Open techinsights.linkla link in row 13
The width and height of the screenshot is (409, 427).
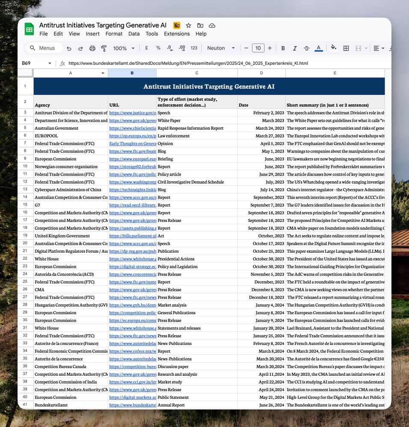click(x=132, y=190)
